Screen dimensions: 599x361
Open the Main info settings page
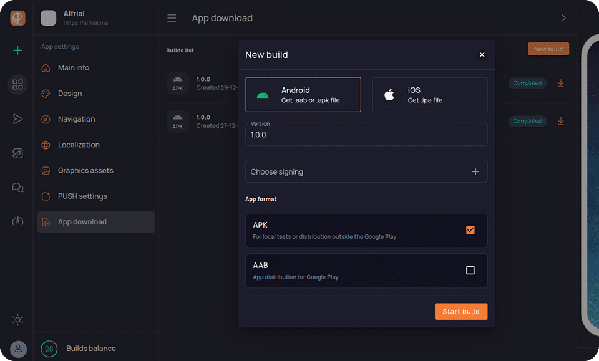[x=74, y=68]
